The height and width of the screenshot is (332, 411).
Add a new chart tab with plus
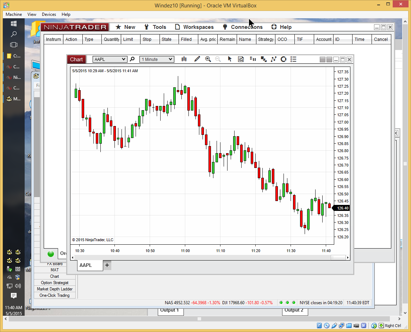click(107, 265)
